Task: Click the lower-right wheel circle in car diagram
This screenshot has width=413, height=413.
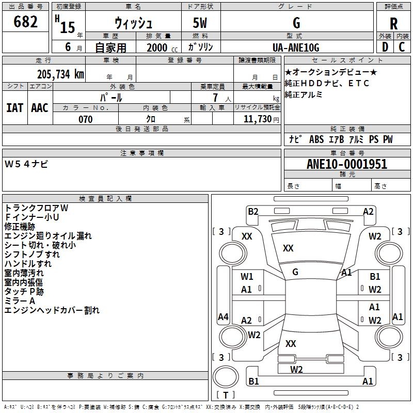Action: click(388, 336)
